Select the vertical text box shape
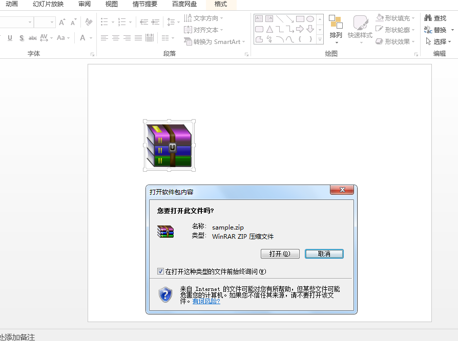 [269, 19]
